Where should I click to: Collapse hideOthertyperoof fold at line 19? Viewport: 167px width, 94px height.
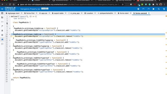point(10,52)
